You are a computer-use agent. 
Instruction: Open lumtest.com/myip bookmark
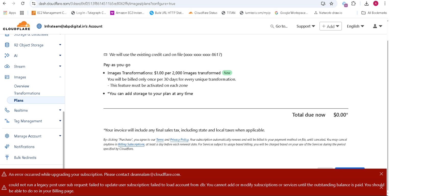(x=255, y=13)
